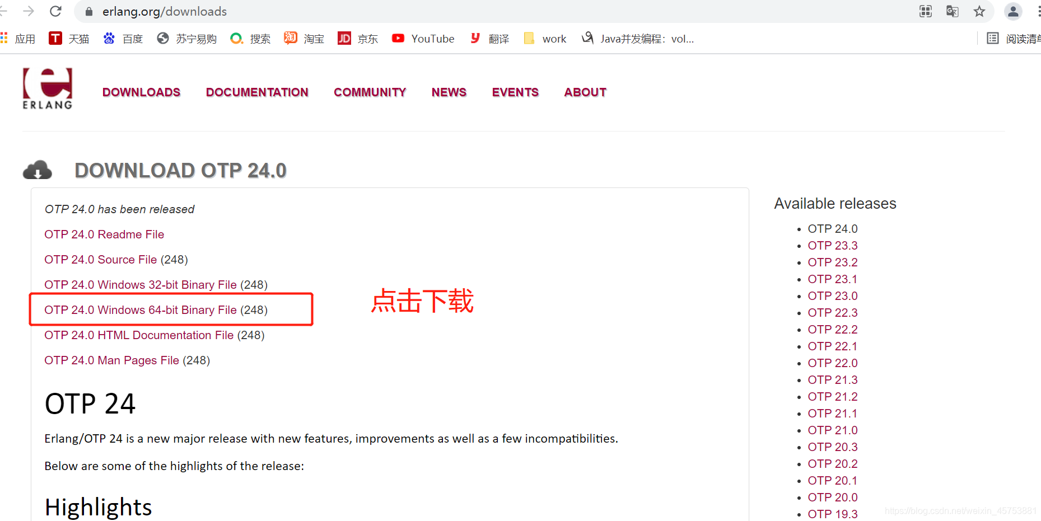
Task: Open the EVENTS menu item
Action: coord(515,92)
